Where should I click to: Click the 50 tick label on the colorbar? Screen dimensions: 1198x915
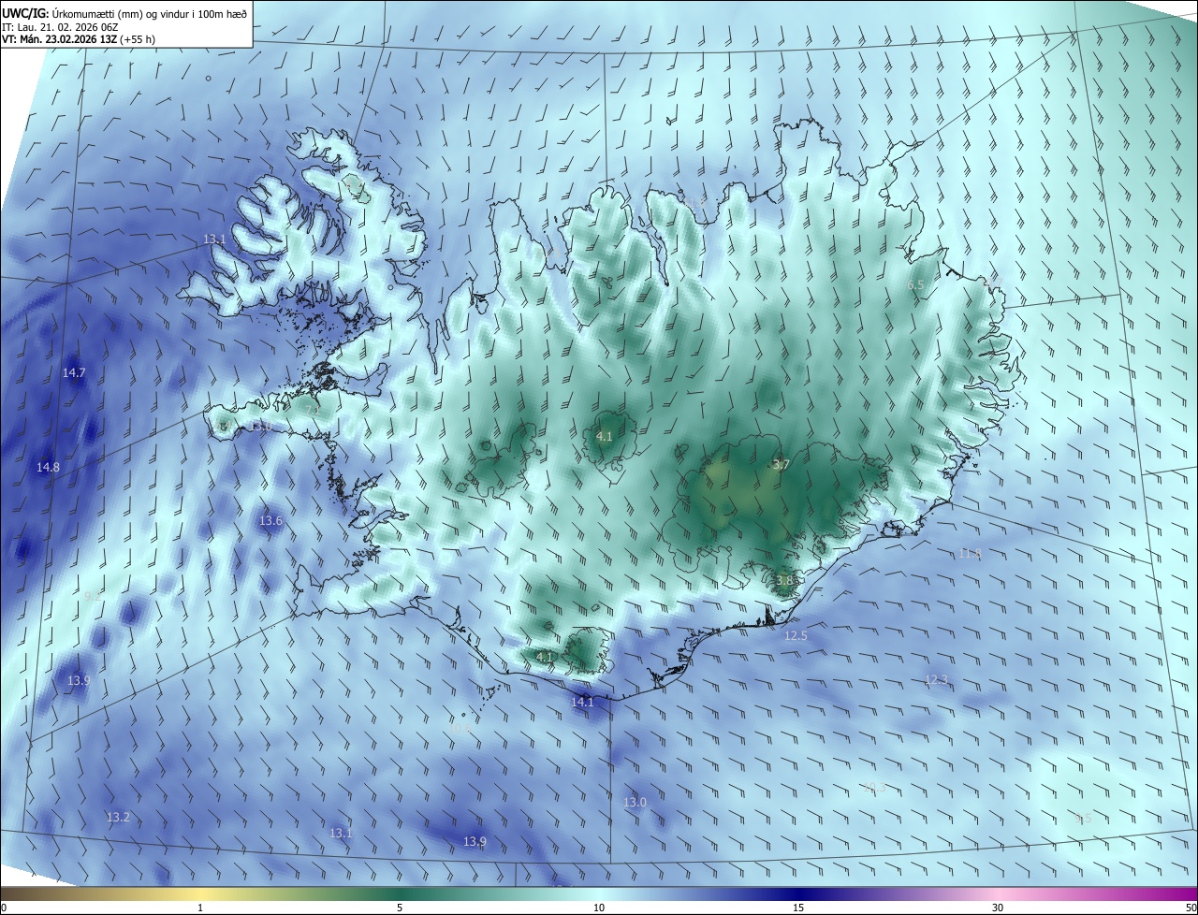click(x=1191, y=908)
